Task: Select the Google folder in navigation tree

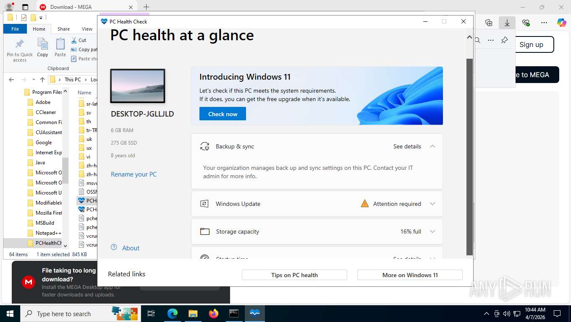Action: 44,143
